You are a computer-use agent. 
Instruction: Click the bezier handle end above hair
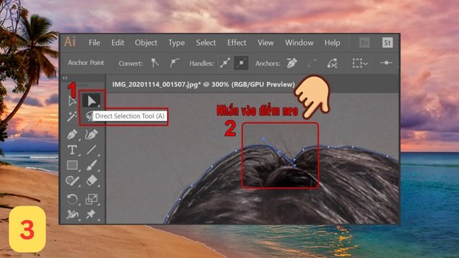[264, 139]
